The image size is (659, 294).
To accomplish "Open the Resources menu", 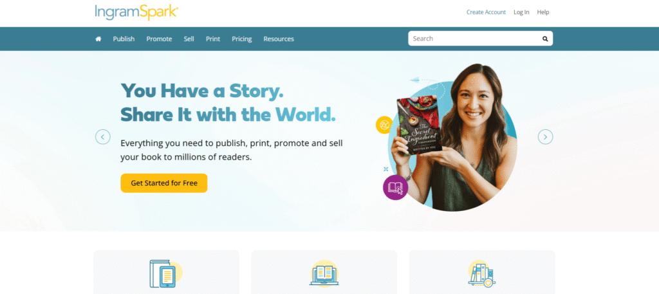I will point(279,39).
